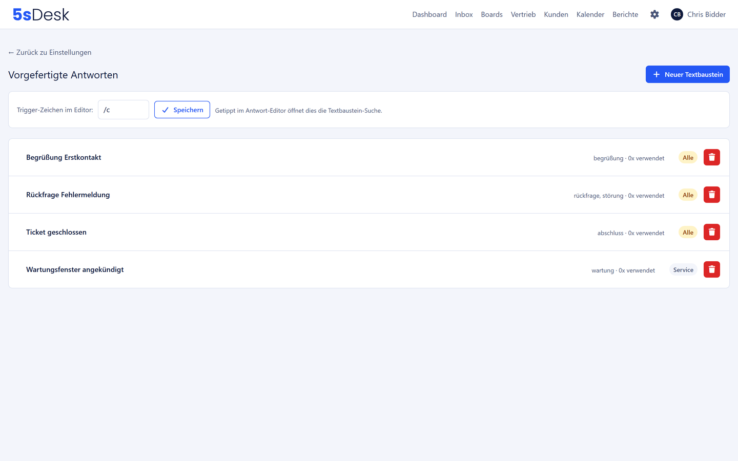Click the 'Trigger-Zeichen im Editor:' label

pos(55,110)
